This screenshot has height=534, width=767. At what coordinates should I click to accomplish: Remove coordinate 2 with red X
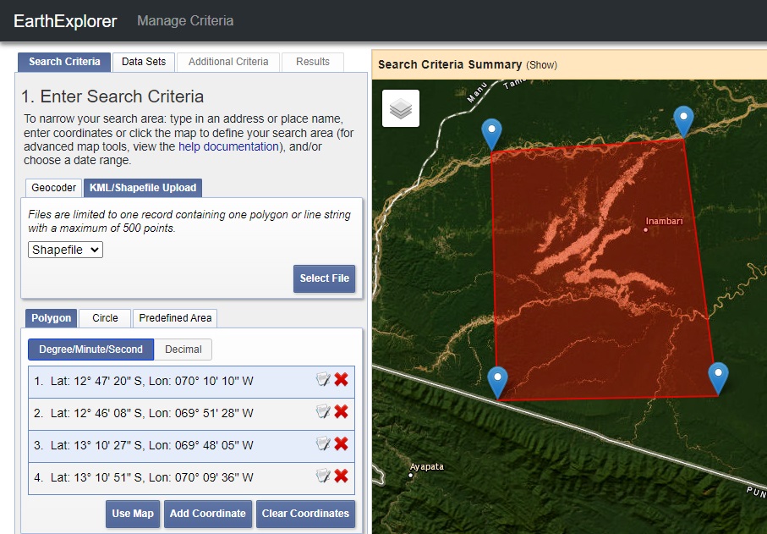pos(341,411)
